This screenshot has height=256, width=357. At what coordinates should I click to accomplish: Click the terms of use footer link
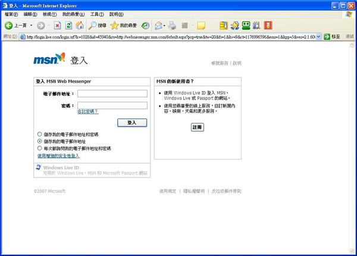coord(168,191)
